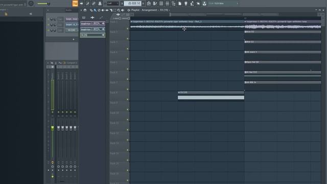Screen dimensions: 327x184
Task: Click the stamp icon in the top toolbar
Action: pyautogui.click(x=100, y=4)
